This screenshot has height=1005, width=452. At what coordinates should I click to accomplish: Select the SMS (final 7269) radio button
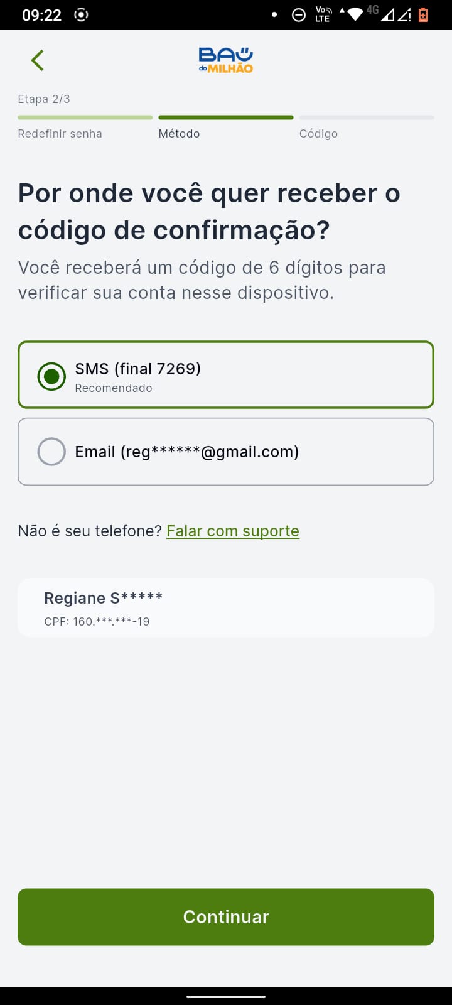click(51, 376)
